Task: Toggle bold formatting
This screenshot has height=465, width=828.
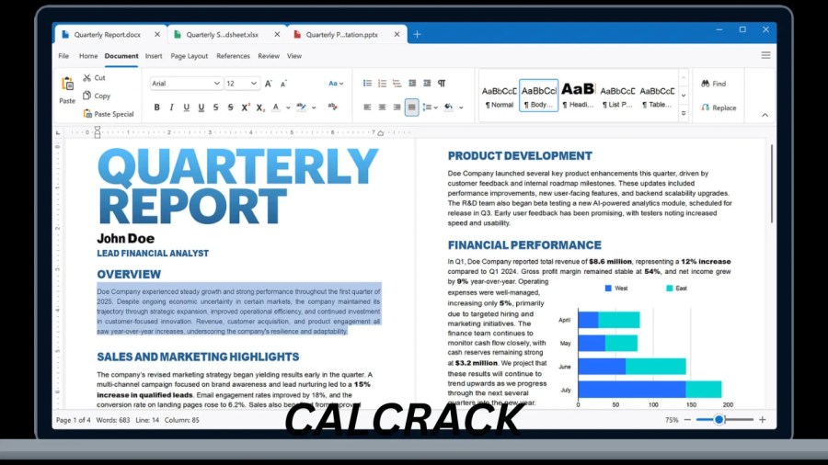Action: point(156,107)
